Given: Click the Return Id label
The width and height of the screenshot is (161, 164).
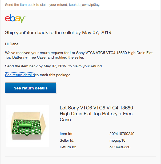Looking at the screenshot, I should click(68, 147).
